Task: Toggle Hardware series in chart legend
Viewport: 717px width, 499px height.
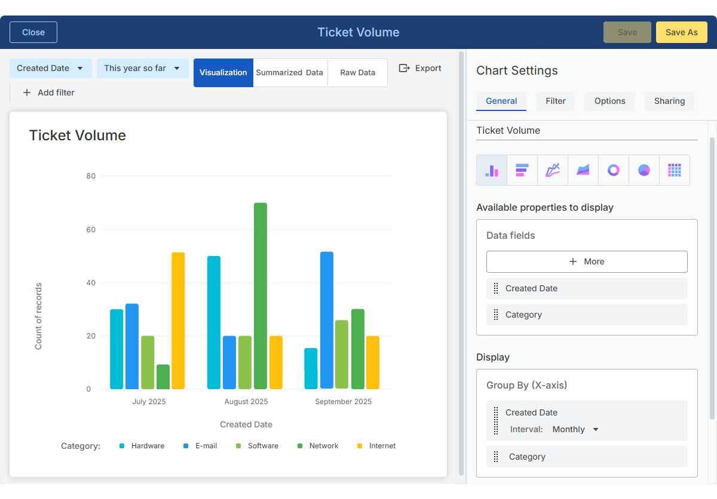Action: tap(142, 446)
